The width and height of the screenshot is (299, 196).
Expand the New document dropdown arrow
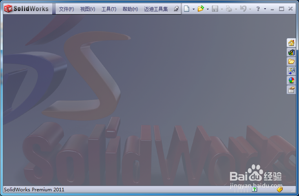[x=193, y=9]
